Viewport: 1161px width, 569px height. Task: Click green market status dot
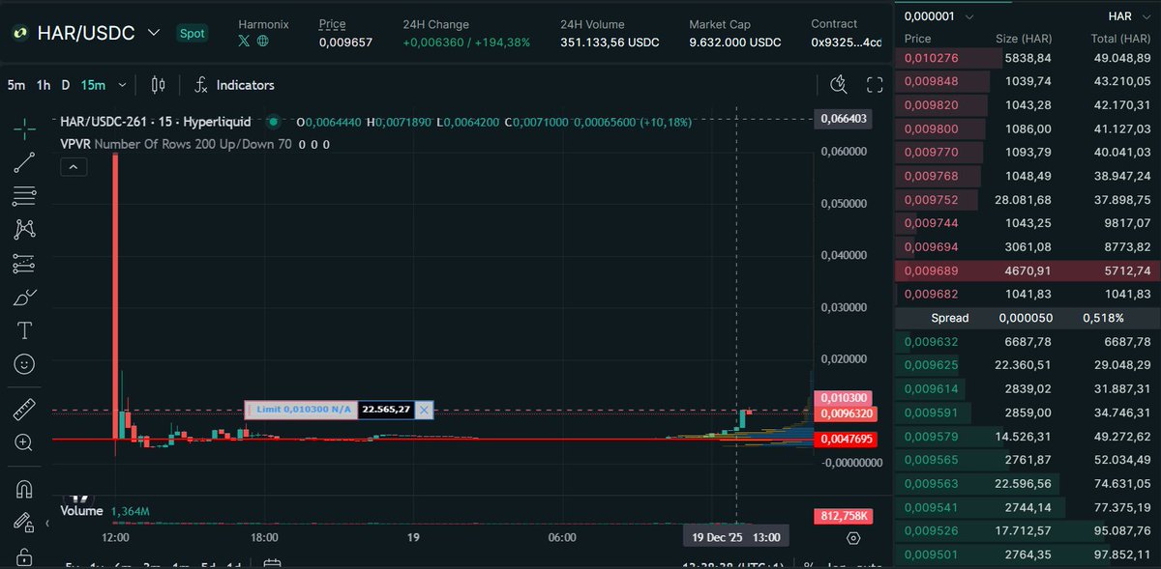(274, 122)
